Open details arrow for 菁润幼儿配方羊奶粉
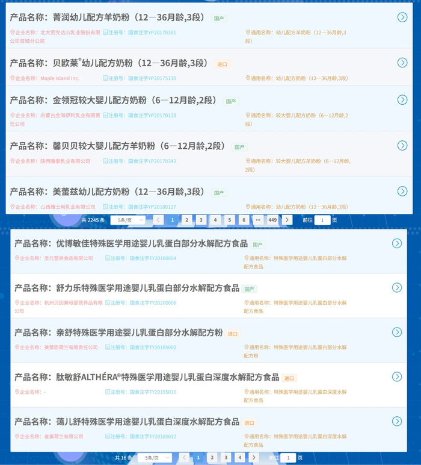Screen dimensions: 421x465 [402, 17]
